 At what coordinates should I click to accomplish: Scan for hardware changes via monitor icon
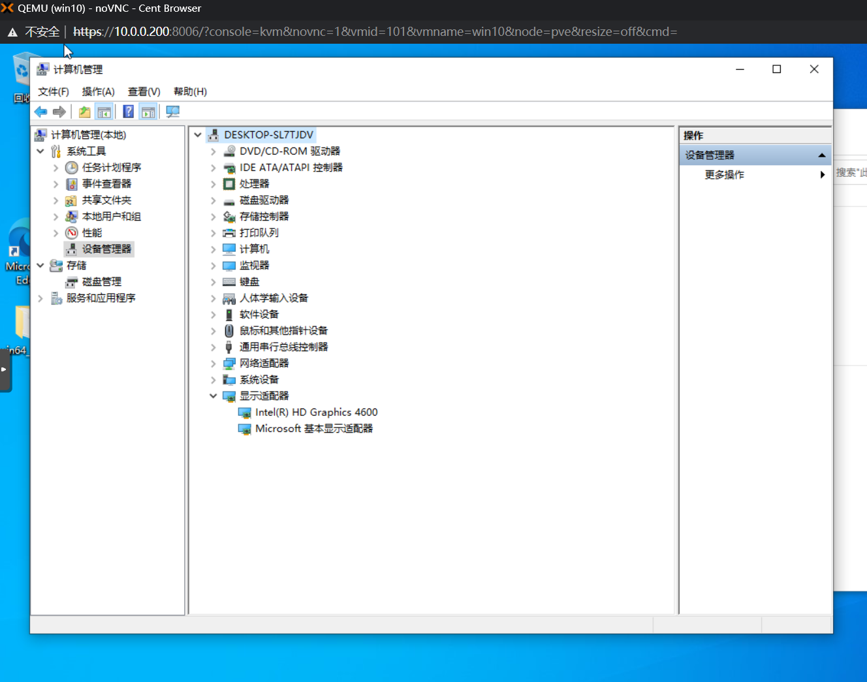click(172, 112)
